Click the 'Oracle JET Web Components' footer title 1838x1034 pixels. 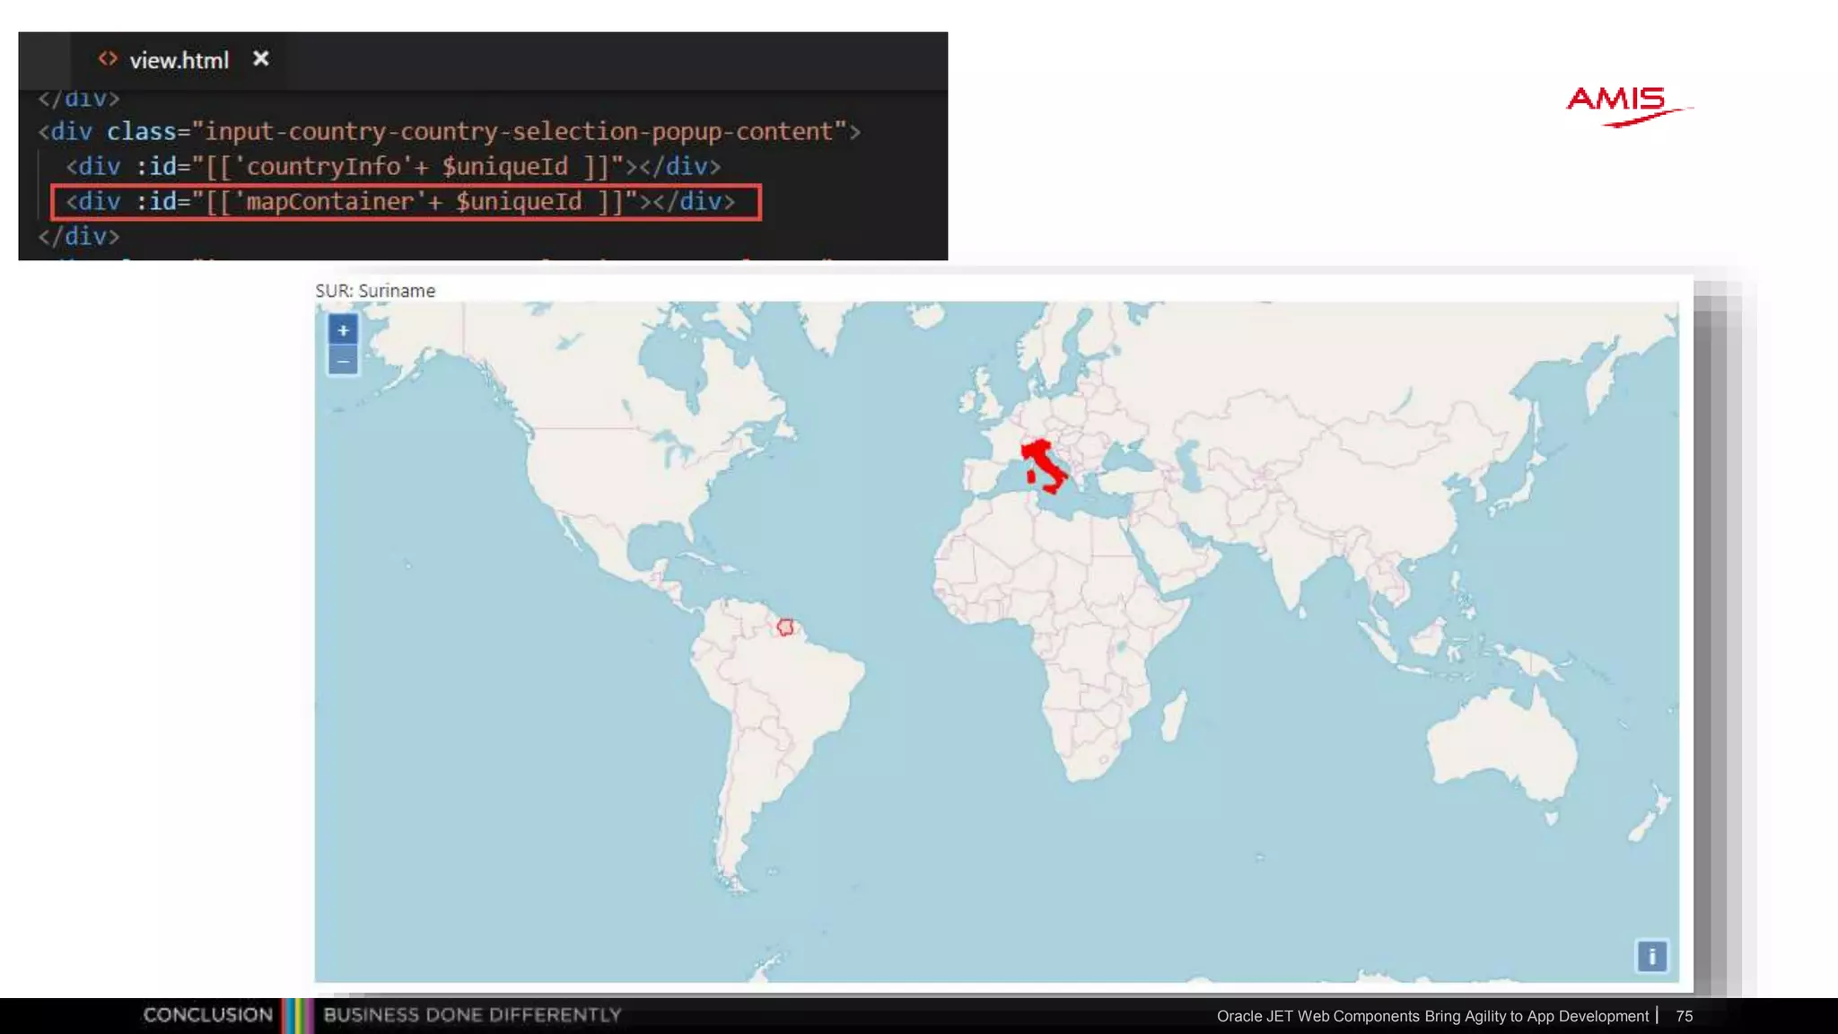[x=1432, y=1016]
